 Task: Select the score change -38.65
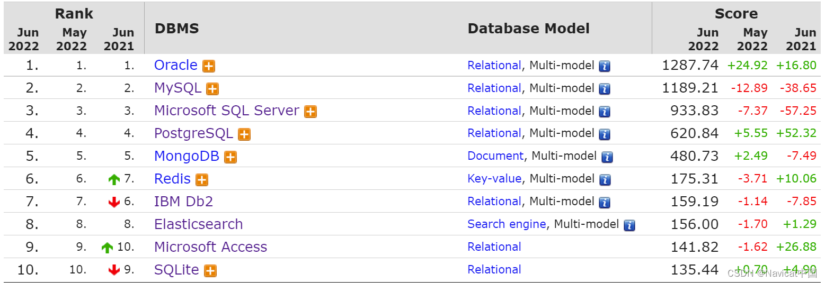click(x=798, y=88)
